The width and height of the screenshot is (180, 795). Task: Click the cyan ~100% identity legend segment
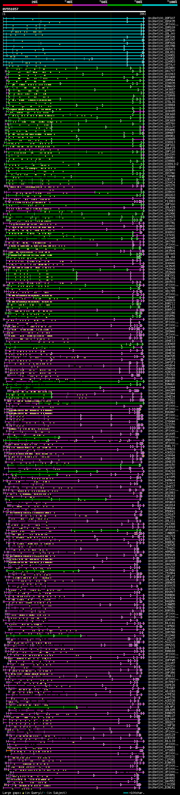tap(160, 5)
